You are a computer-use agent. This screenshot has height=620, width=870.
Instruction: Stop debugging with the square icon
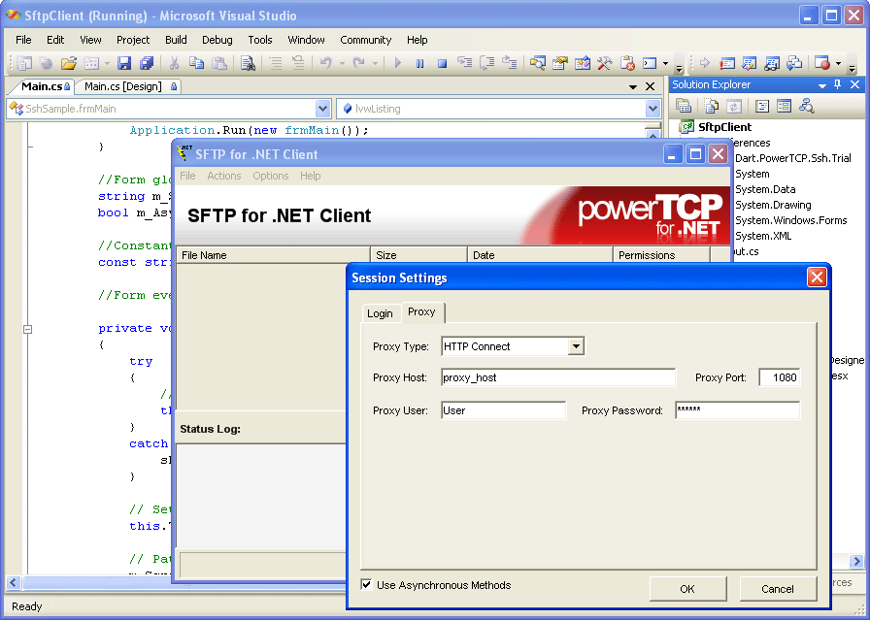442,63
